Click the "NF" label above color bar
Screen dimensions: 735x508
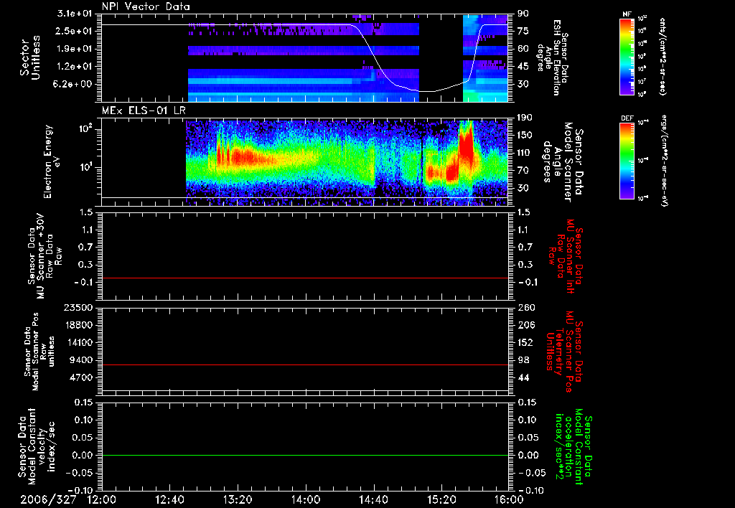click(x=627, y=14)
